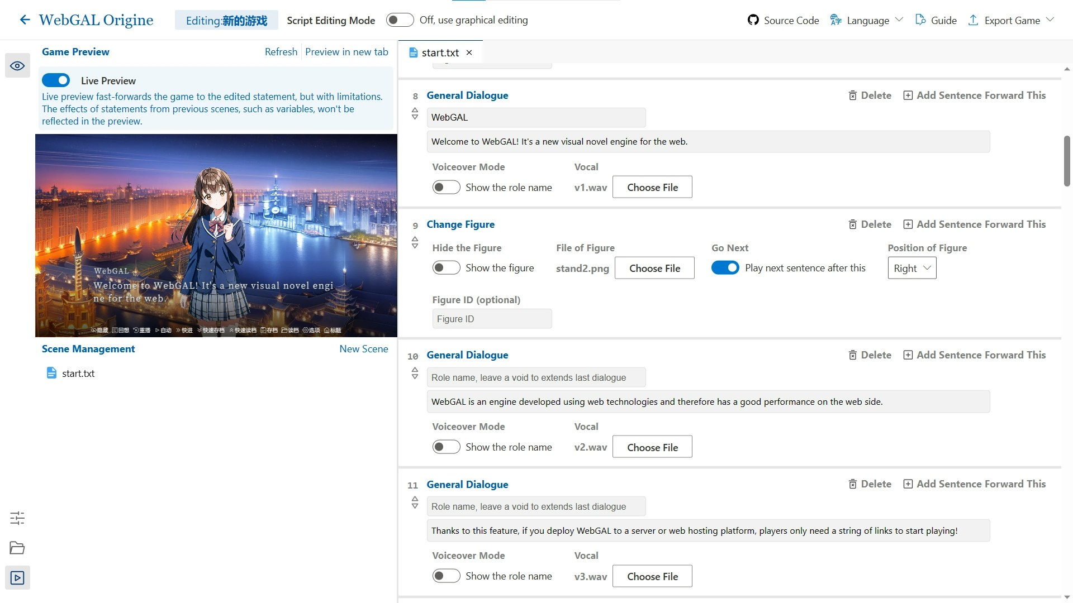Click Delete trash icon for sentence 8
The image size is (1073, 603).
(853, 95)
